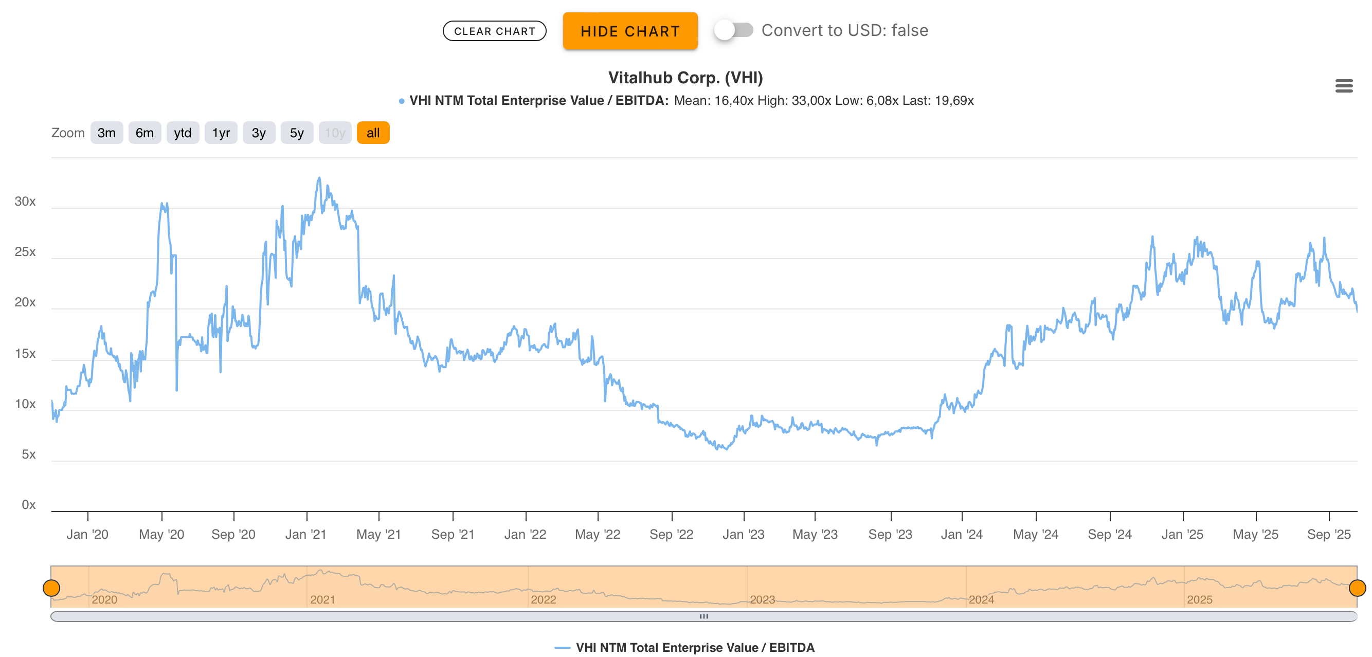Image resolution: width=1372 pixels, height=657 pixels.
Task: Click the 2023 label in navigator
Action: 762,599
